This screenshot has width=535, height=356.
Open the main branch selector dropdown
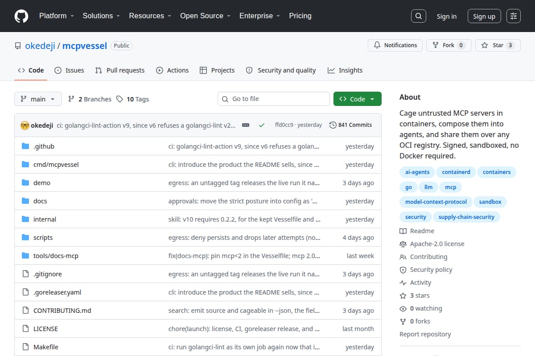point(38,99)
